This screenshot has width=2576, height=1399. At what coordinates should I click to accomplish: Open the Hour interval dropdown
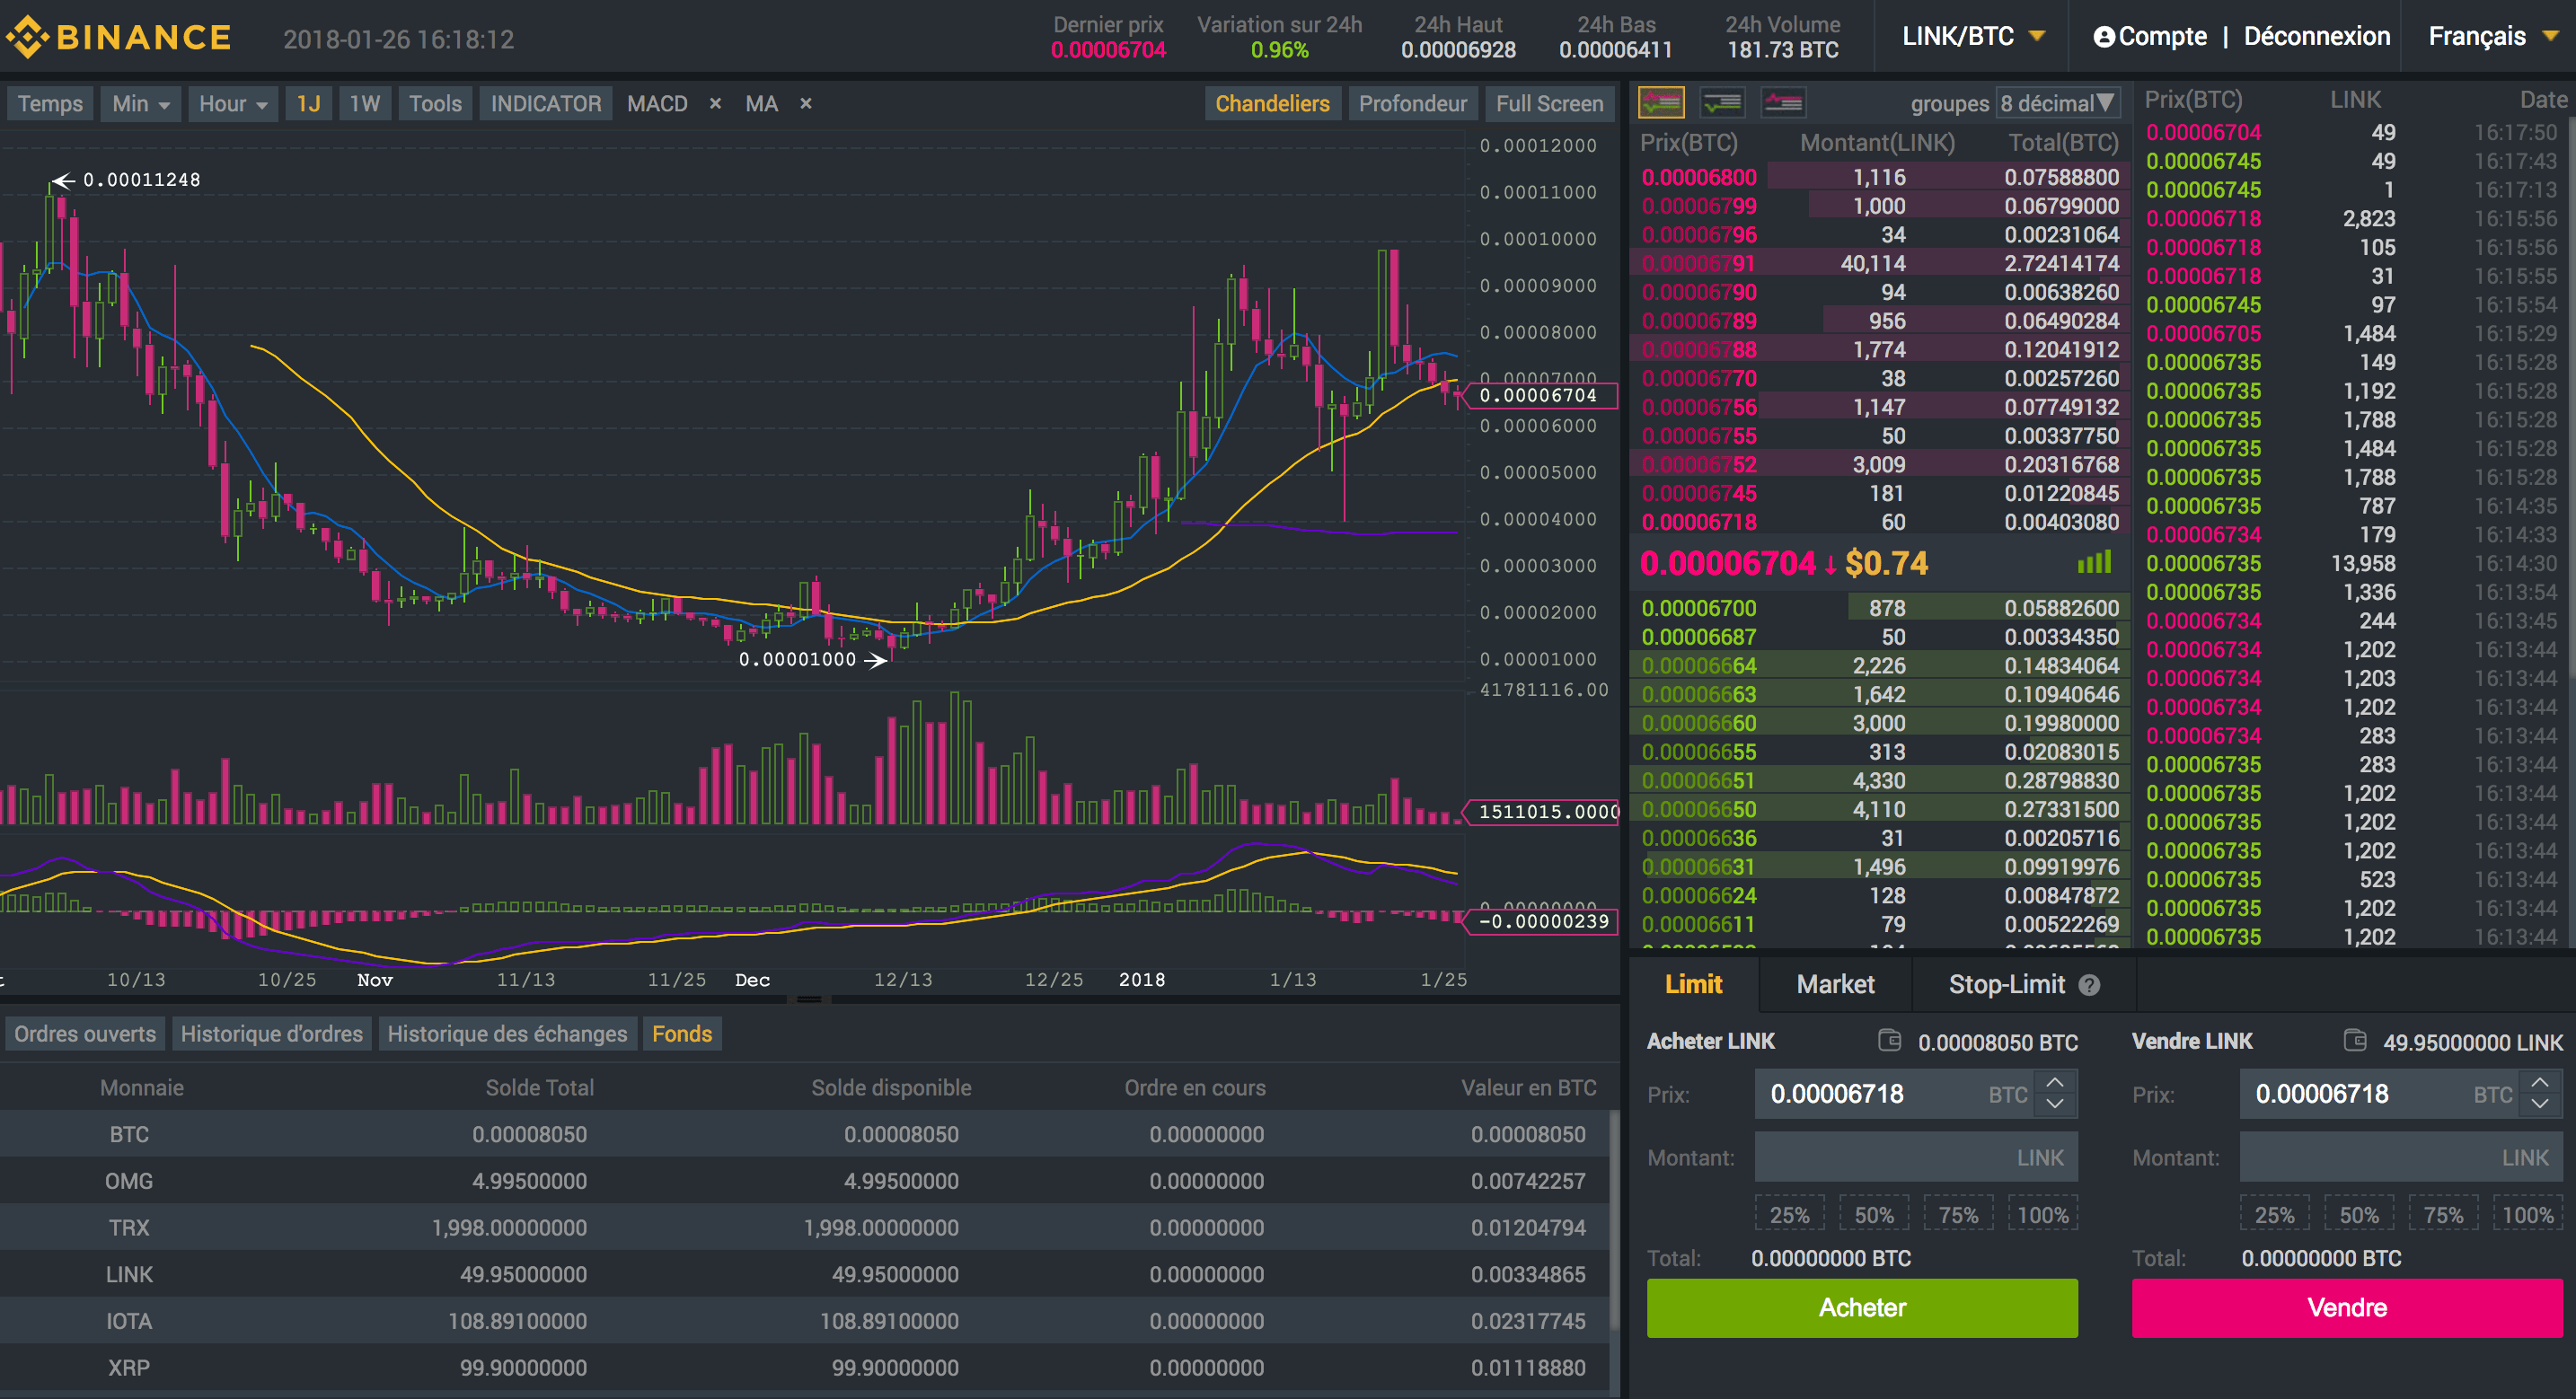point(233,104)
